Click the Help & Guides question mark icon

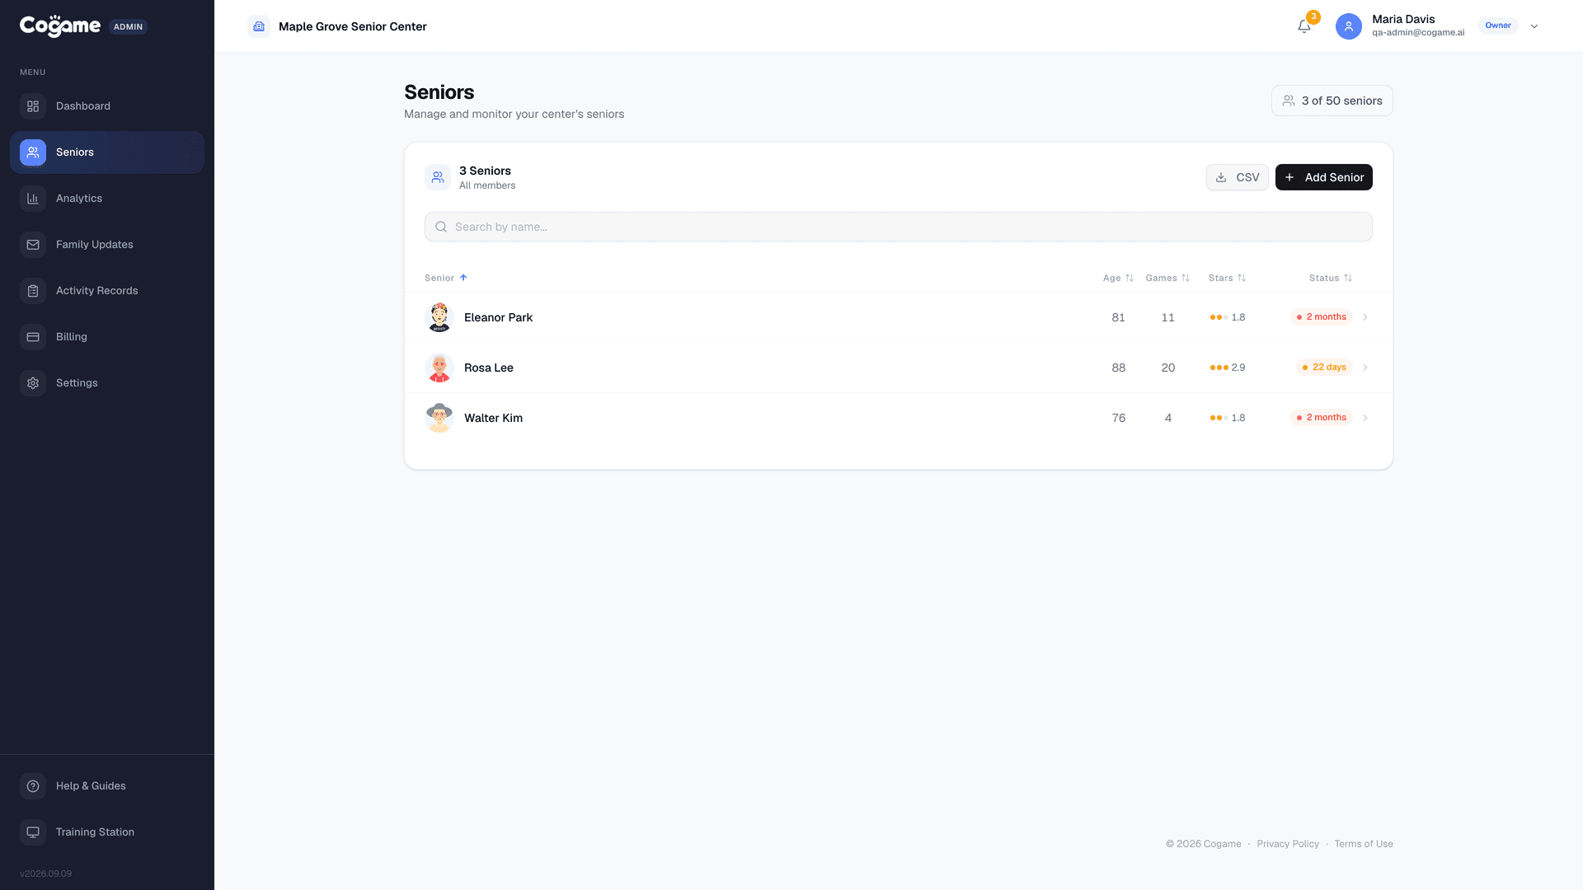click(33, 786)
